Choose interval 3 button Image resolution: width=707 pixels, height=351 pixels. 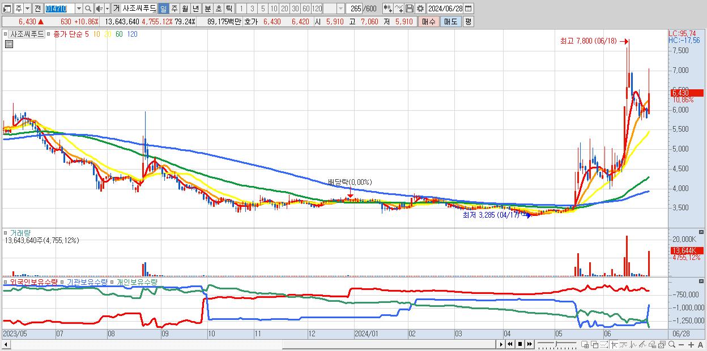(252, 8)
